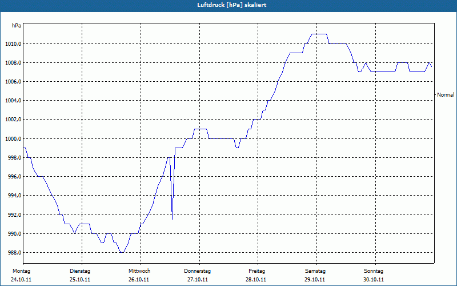Click the 'Samstag' day label
Viewport: 457px width, 286px height.
315,271
